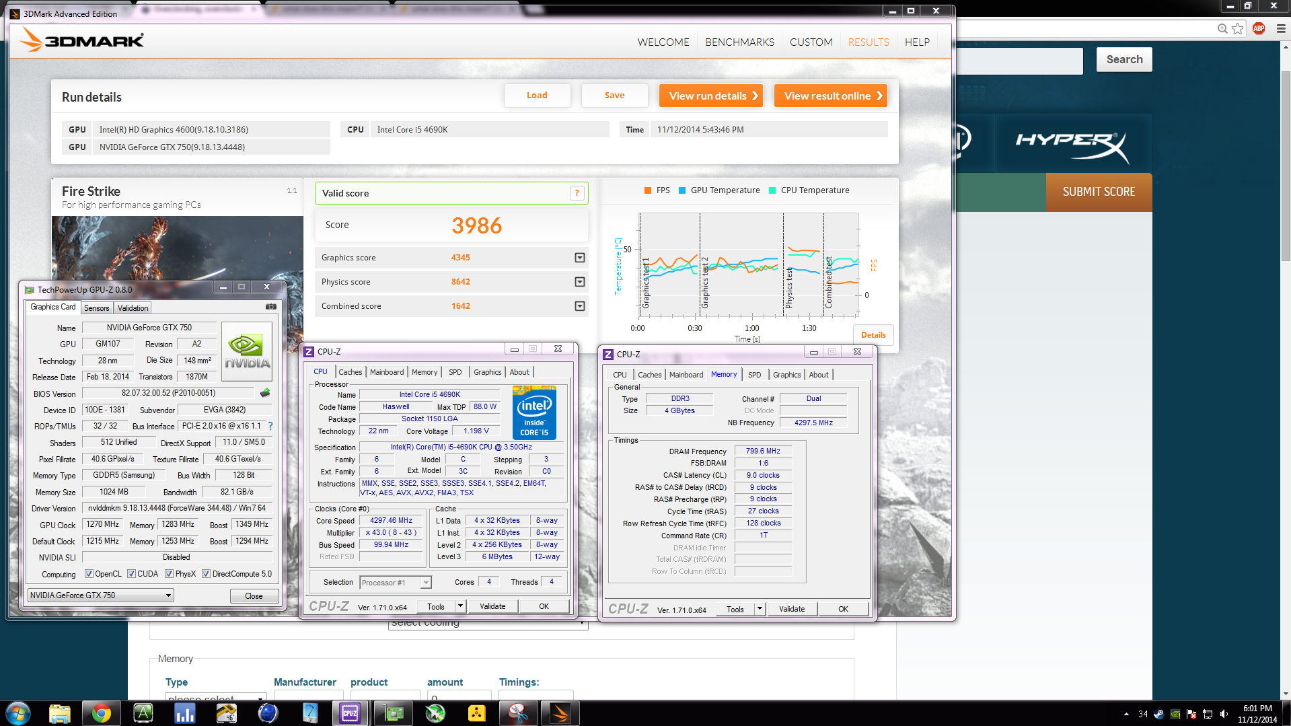The image size is (1291, 726).
Task: Open the Windows Start orb
Action: click(x=18, y=713)
